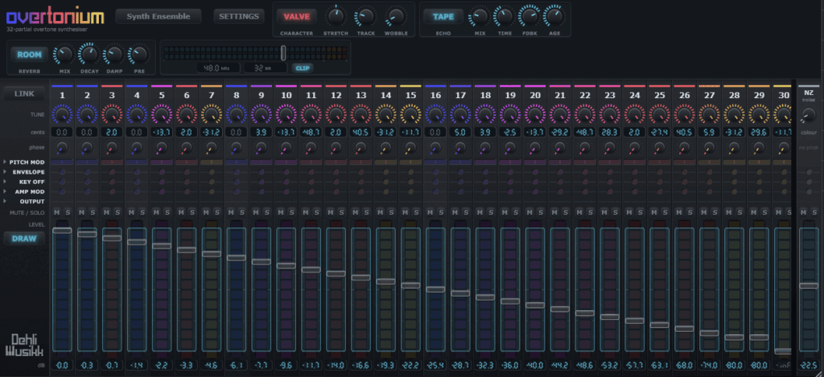The height and width of the screenshot is (377, 824).
Task: Click the -22.5 dB value of NZ channel
Action: point(809,366)
